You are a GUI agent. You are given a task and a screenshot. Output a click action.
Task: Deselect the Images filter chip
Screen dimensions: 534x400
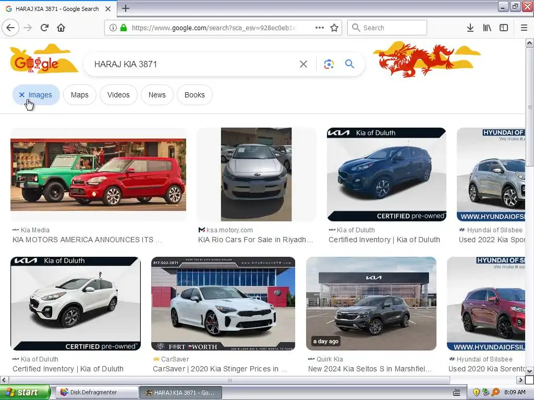[36, 95]
